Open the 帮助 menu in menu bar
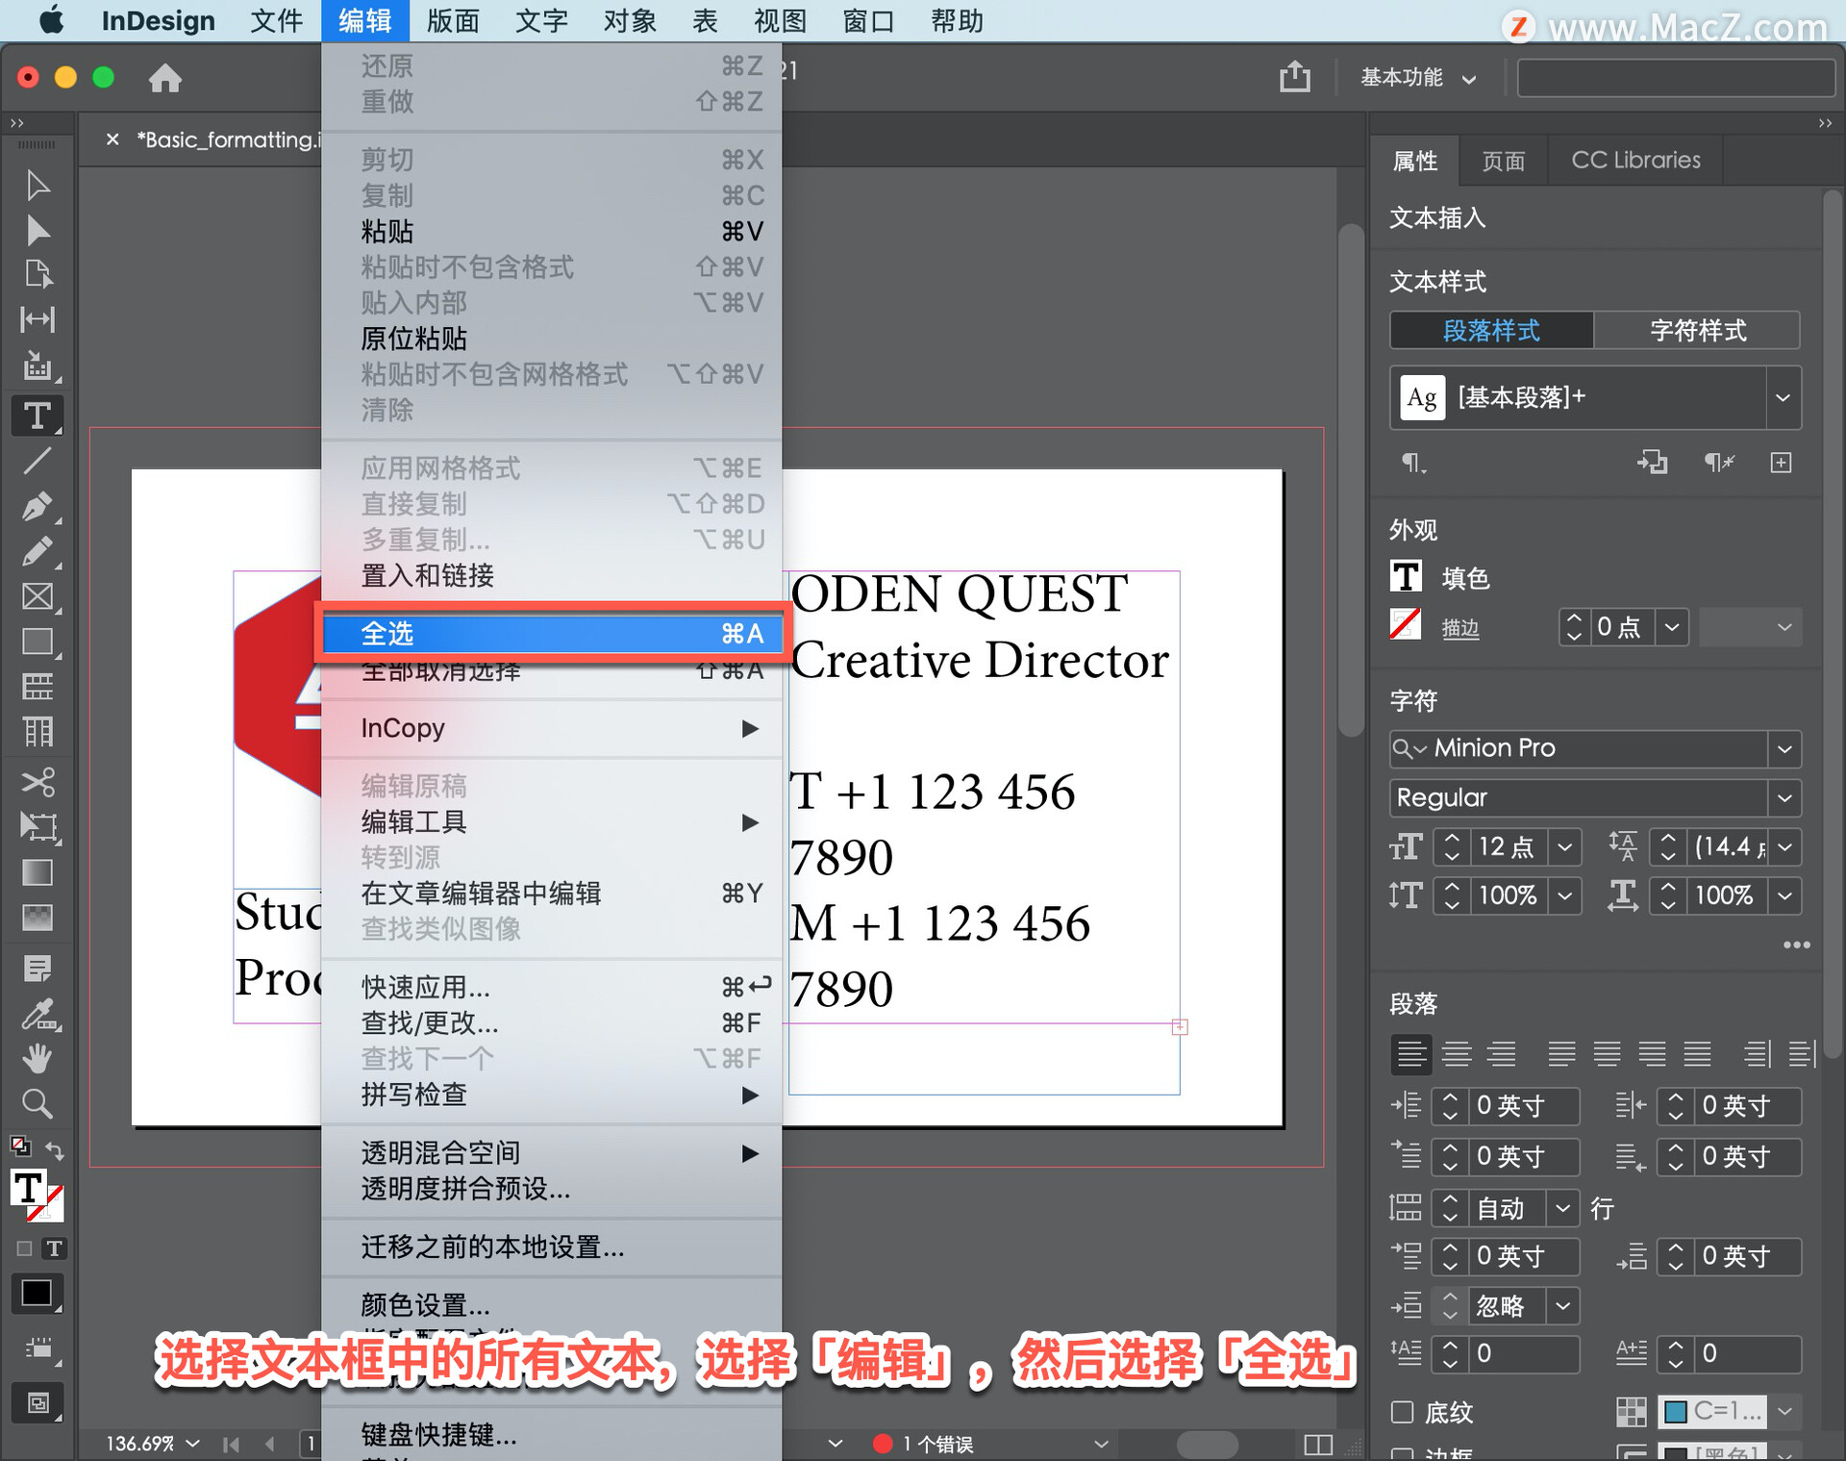This screenshot has height=1461, width=1846. pyautogui.click(x=957, y=21)
